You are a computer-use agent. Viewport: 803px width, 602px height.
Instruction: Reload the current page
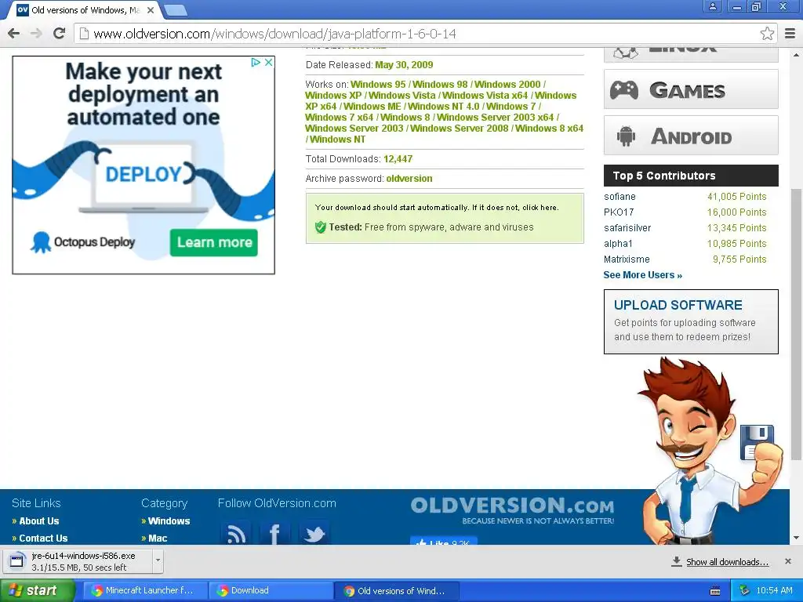click(x=60, y=34)
